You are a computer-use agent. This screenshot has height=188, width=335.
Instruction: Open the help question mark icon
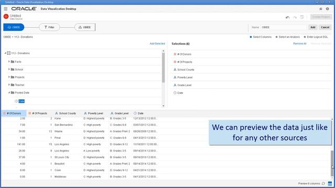point(327,9)
